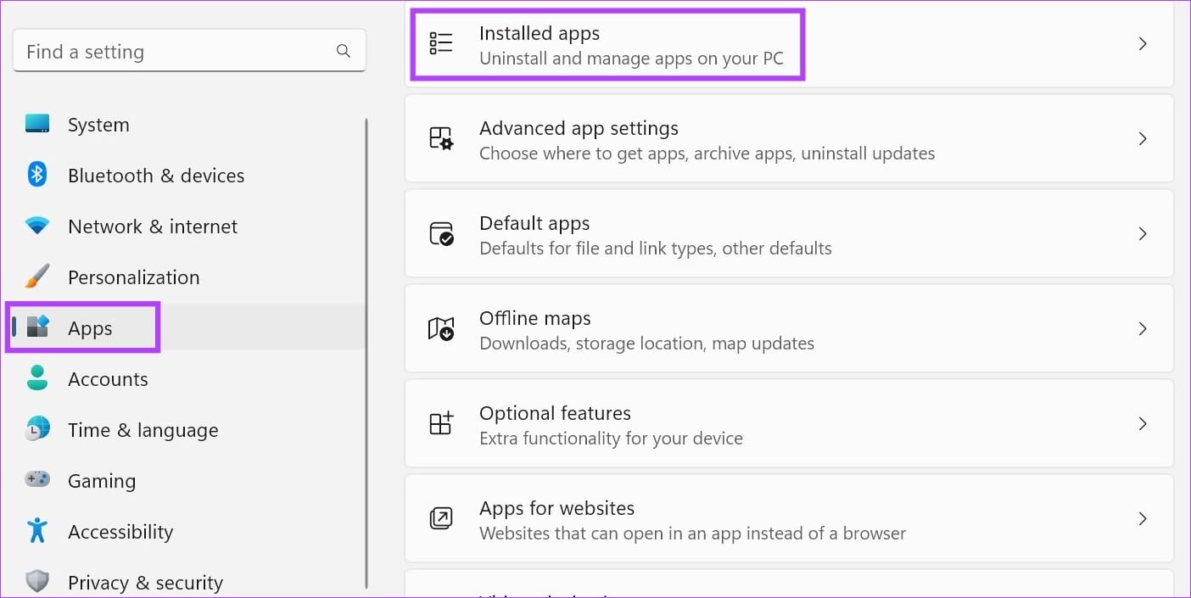Screen dimensions: 1191x598
Task: Open the Installed apps title
Action: [x=540, y=33]
